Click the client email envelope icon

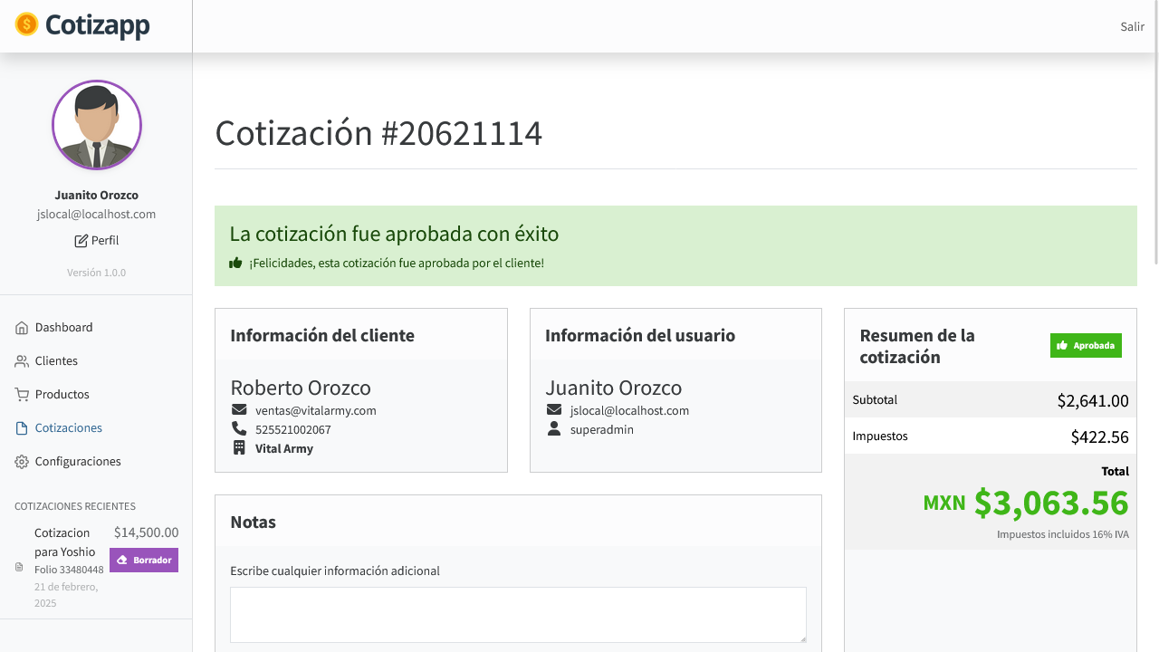pyautogui.click(x=239, y=410)
